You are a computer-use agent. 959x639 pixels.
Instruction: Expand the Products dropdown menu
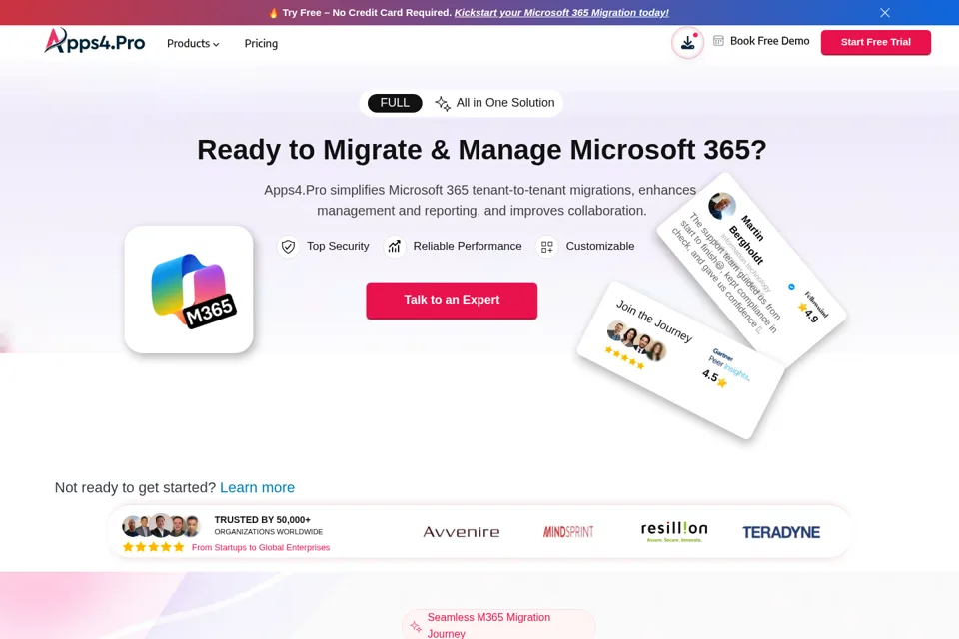(x=193, y=43)
